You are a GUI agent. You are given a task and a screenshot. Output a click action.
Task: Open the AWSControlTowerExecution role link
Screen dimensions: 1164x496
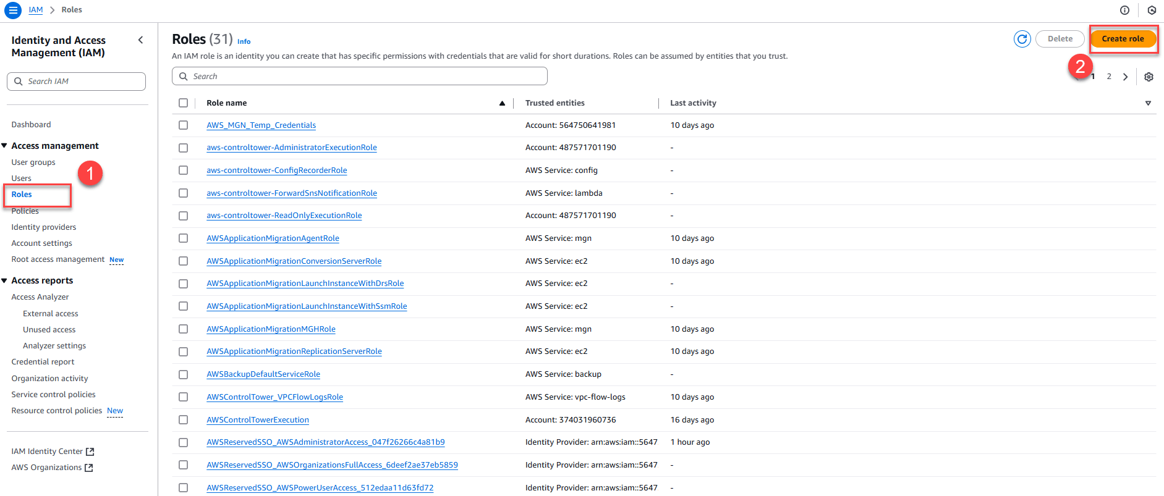click(257, 420)
